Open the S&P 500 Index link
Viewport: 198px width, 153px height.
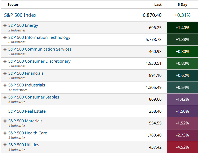[20, 15]
